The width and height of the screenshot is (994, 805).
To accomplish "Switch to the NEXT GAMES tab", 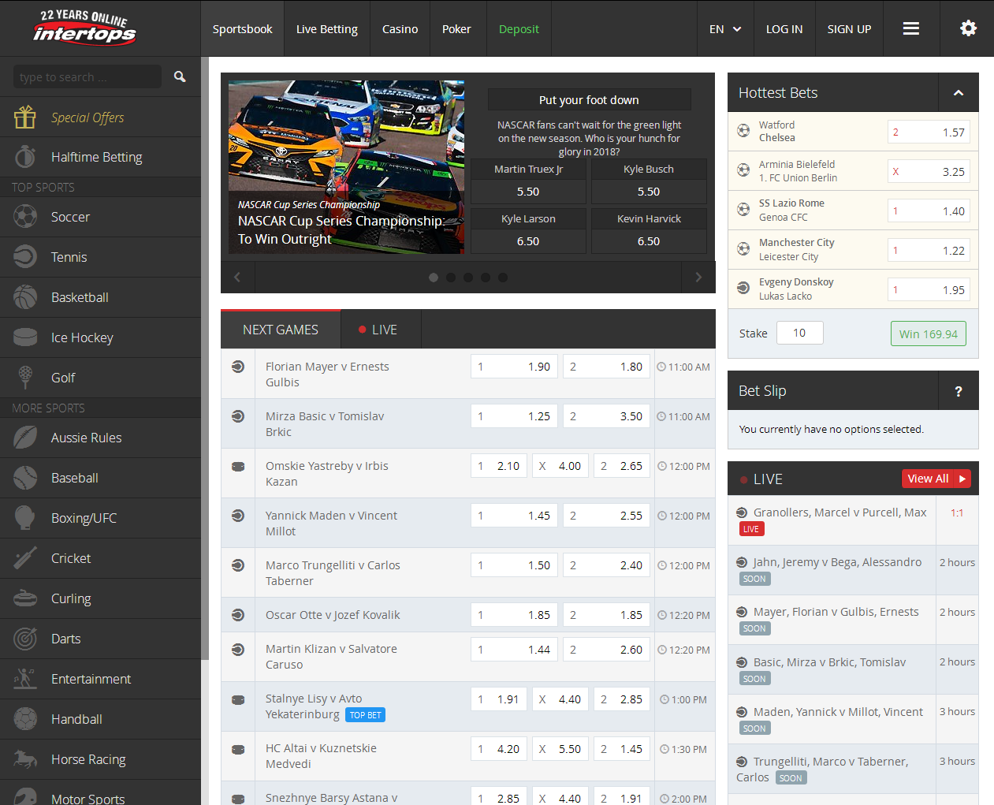I will point(281,330).
